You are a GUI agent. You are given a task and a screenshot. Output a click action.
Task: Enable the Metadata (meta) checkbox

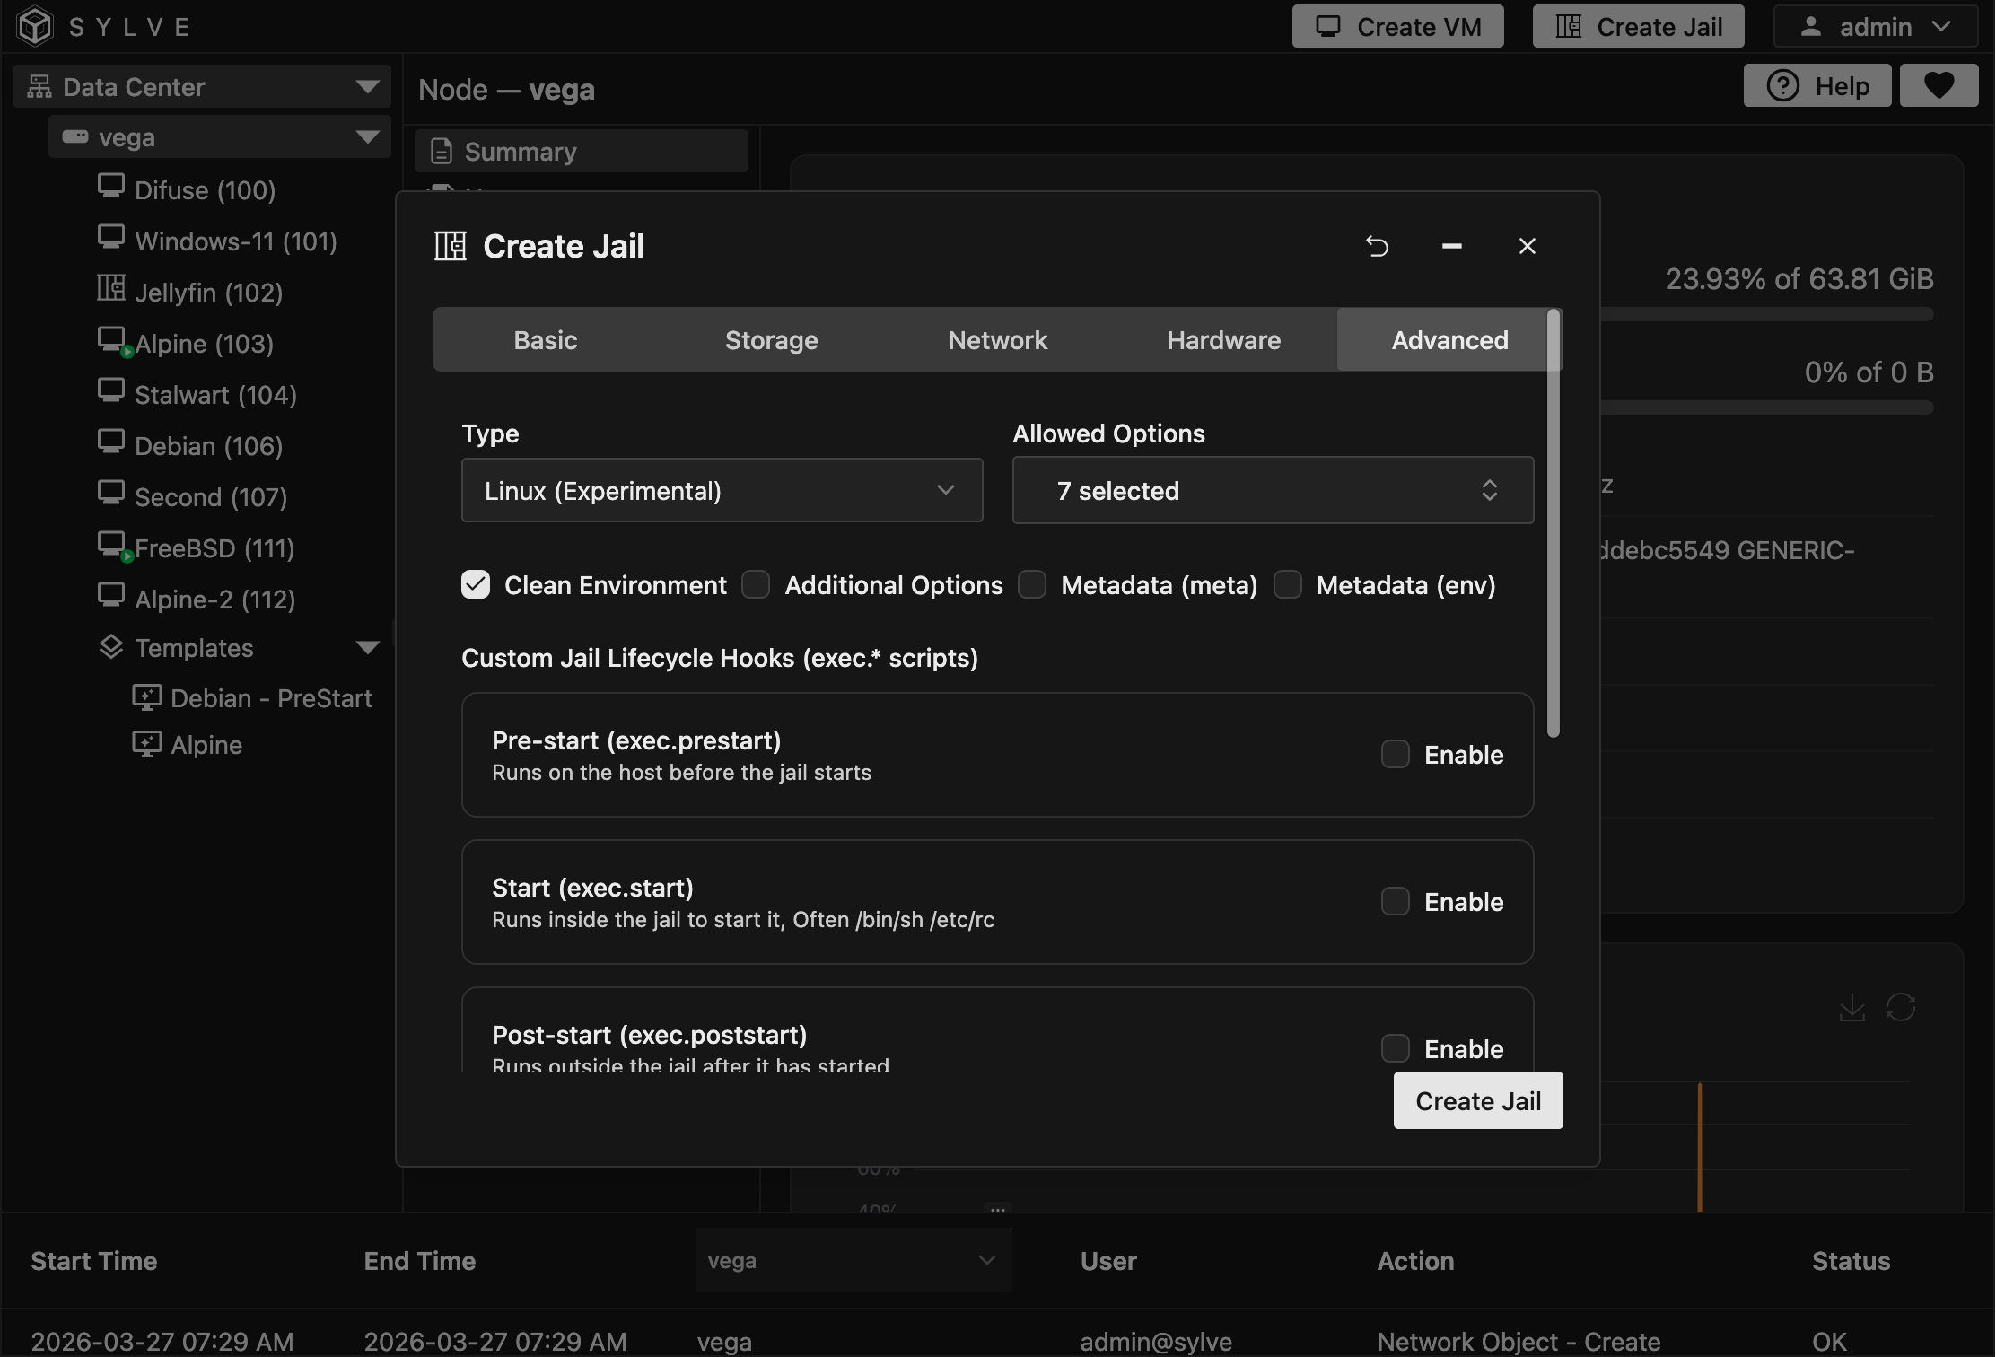pos(1032,584)
